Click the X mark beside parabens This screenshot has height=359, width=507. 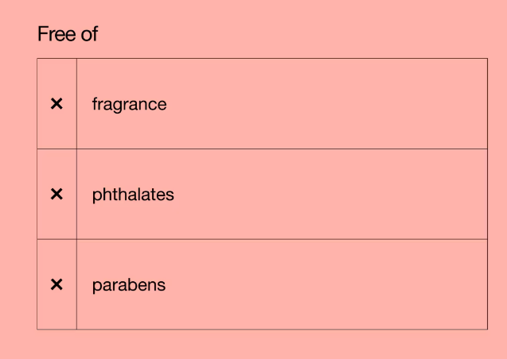point(57,284)
